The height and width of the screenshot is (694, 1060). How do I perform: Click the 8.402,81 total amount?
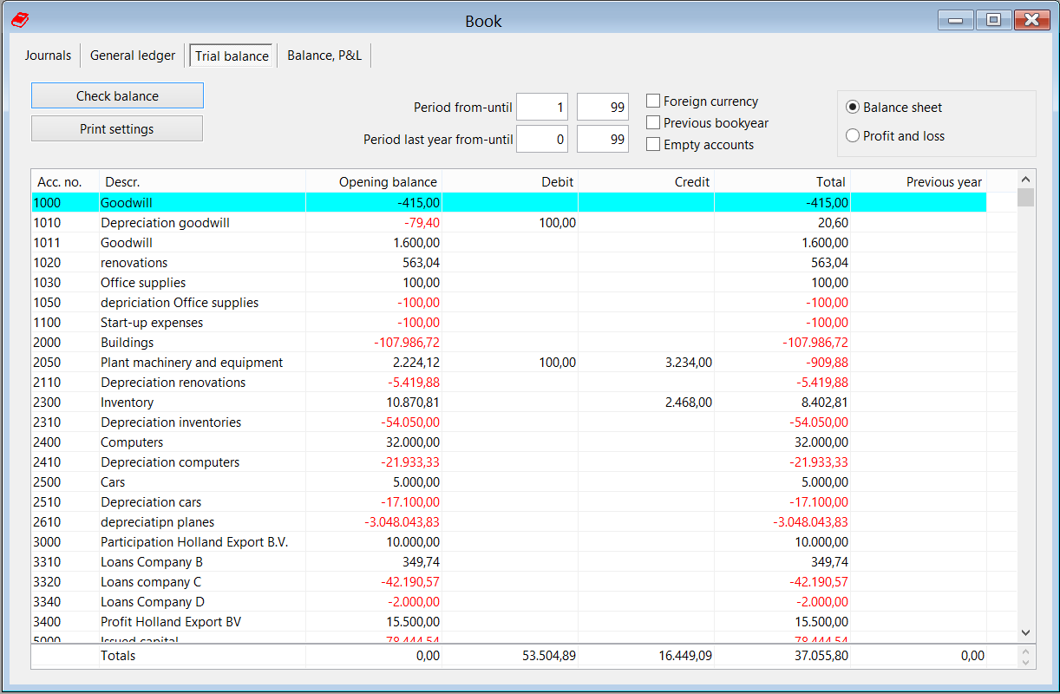[x=825, y=403]
